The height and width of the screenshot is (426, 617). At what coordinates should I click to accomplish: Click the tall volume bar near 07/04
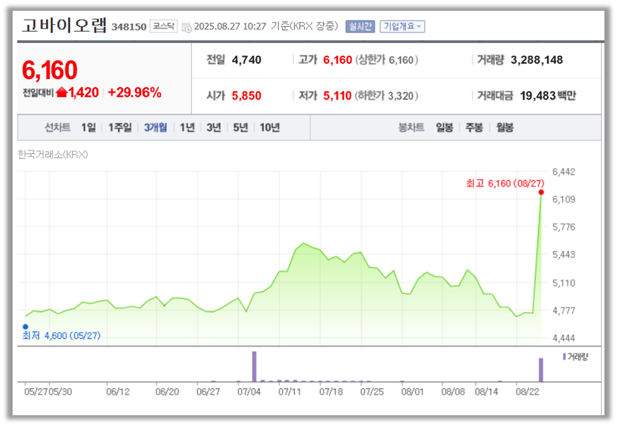(254, 367)
